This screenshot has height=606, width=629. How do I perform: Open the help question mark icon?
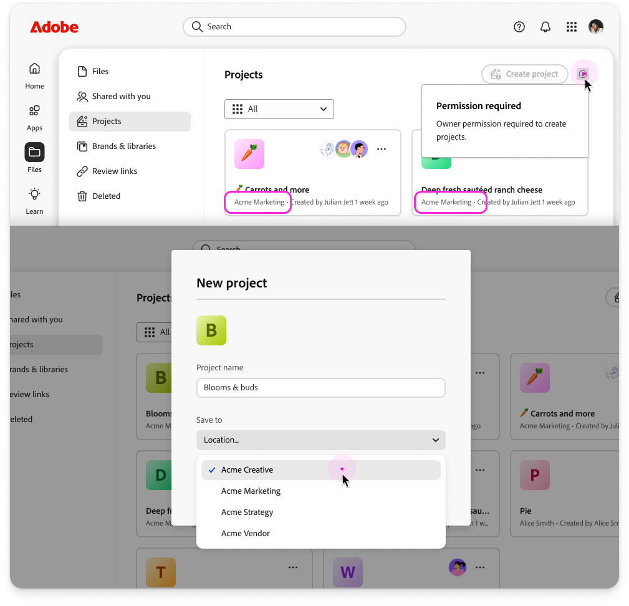(519, 27)
